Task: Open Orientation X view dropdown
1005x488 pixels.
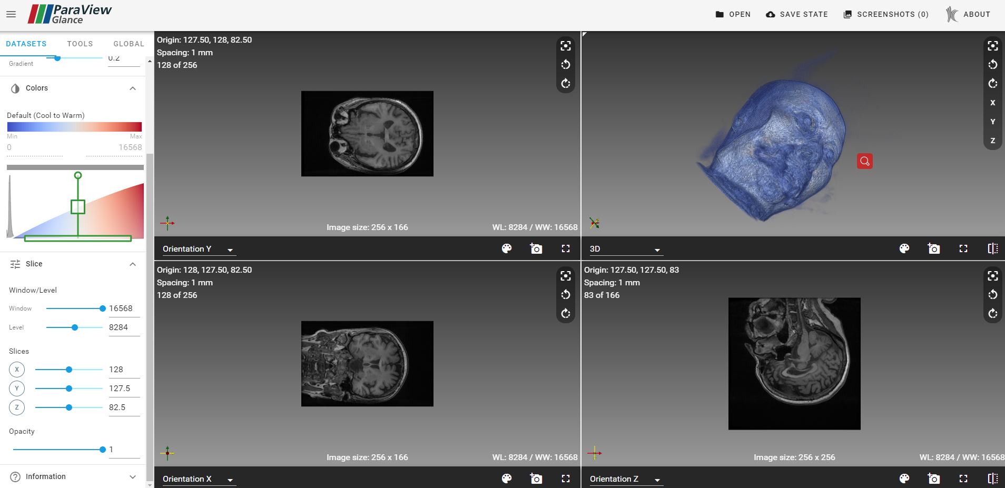Action: pyautogui.click(x=199, y=479)
